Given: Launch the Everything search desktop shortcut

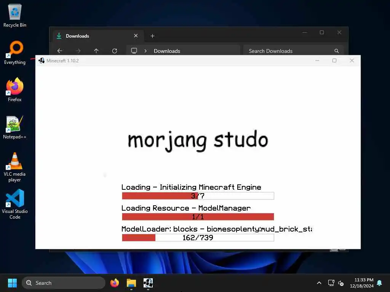Looking at the screenshot, I should tap(15, 52).
